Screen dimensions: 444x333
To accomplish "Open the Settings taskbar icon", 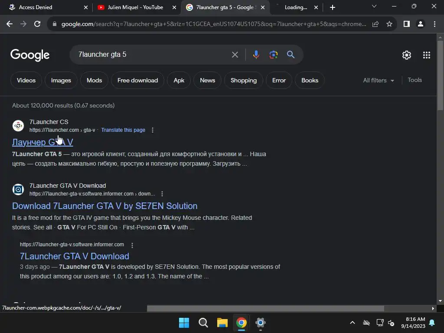I will (x=260, y=323).
